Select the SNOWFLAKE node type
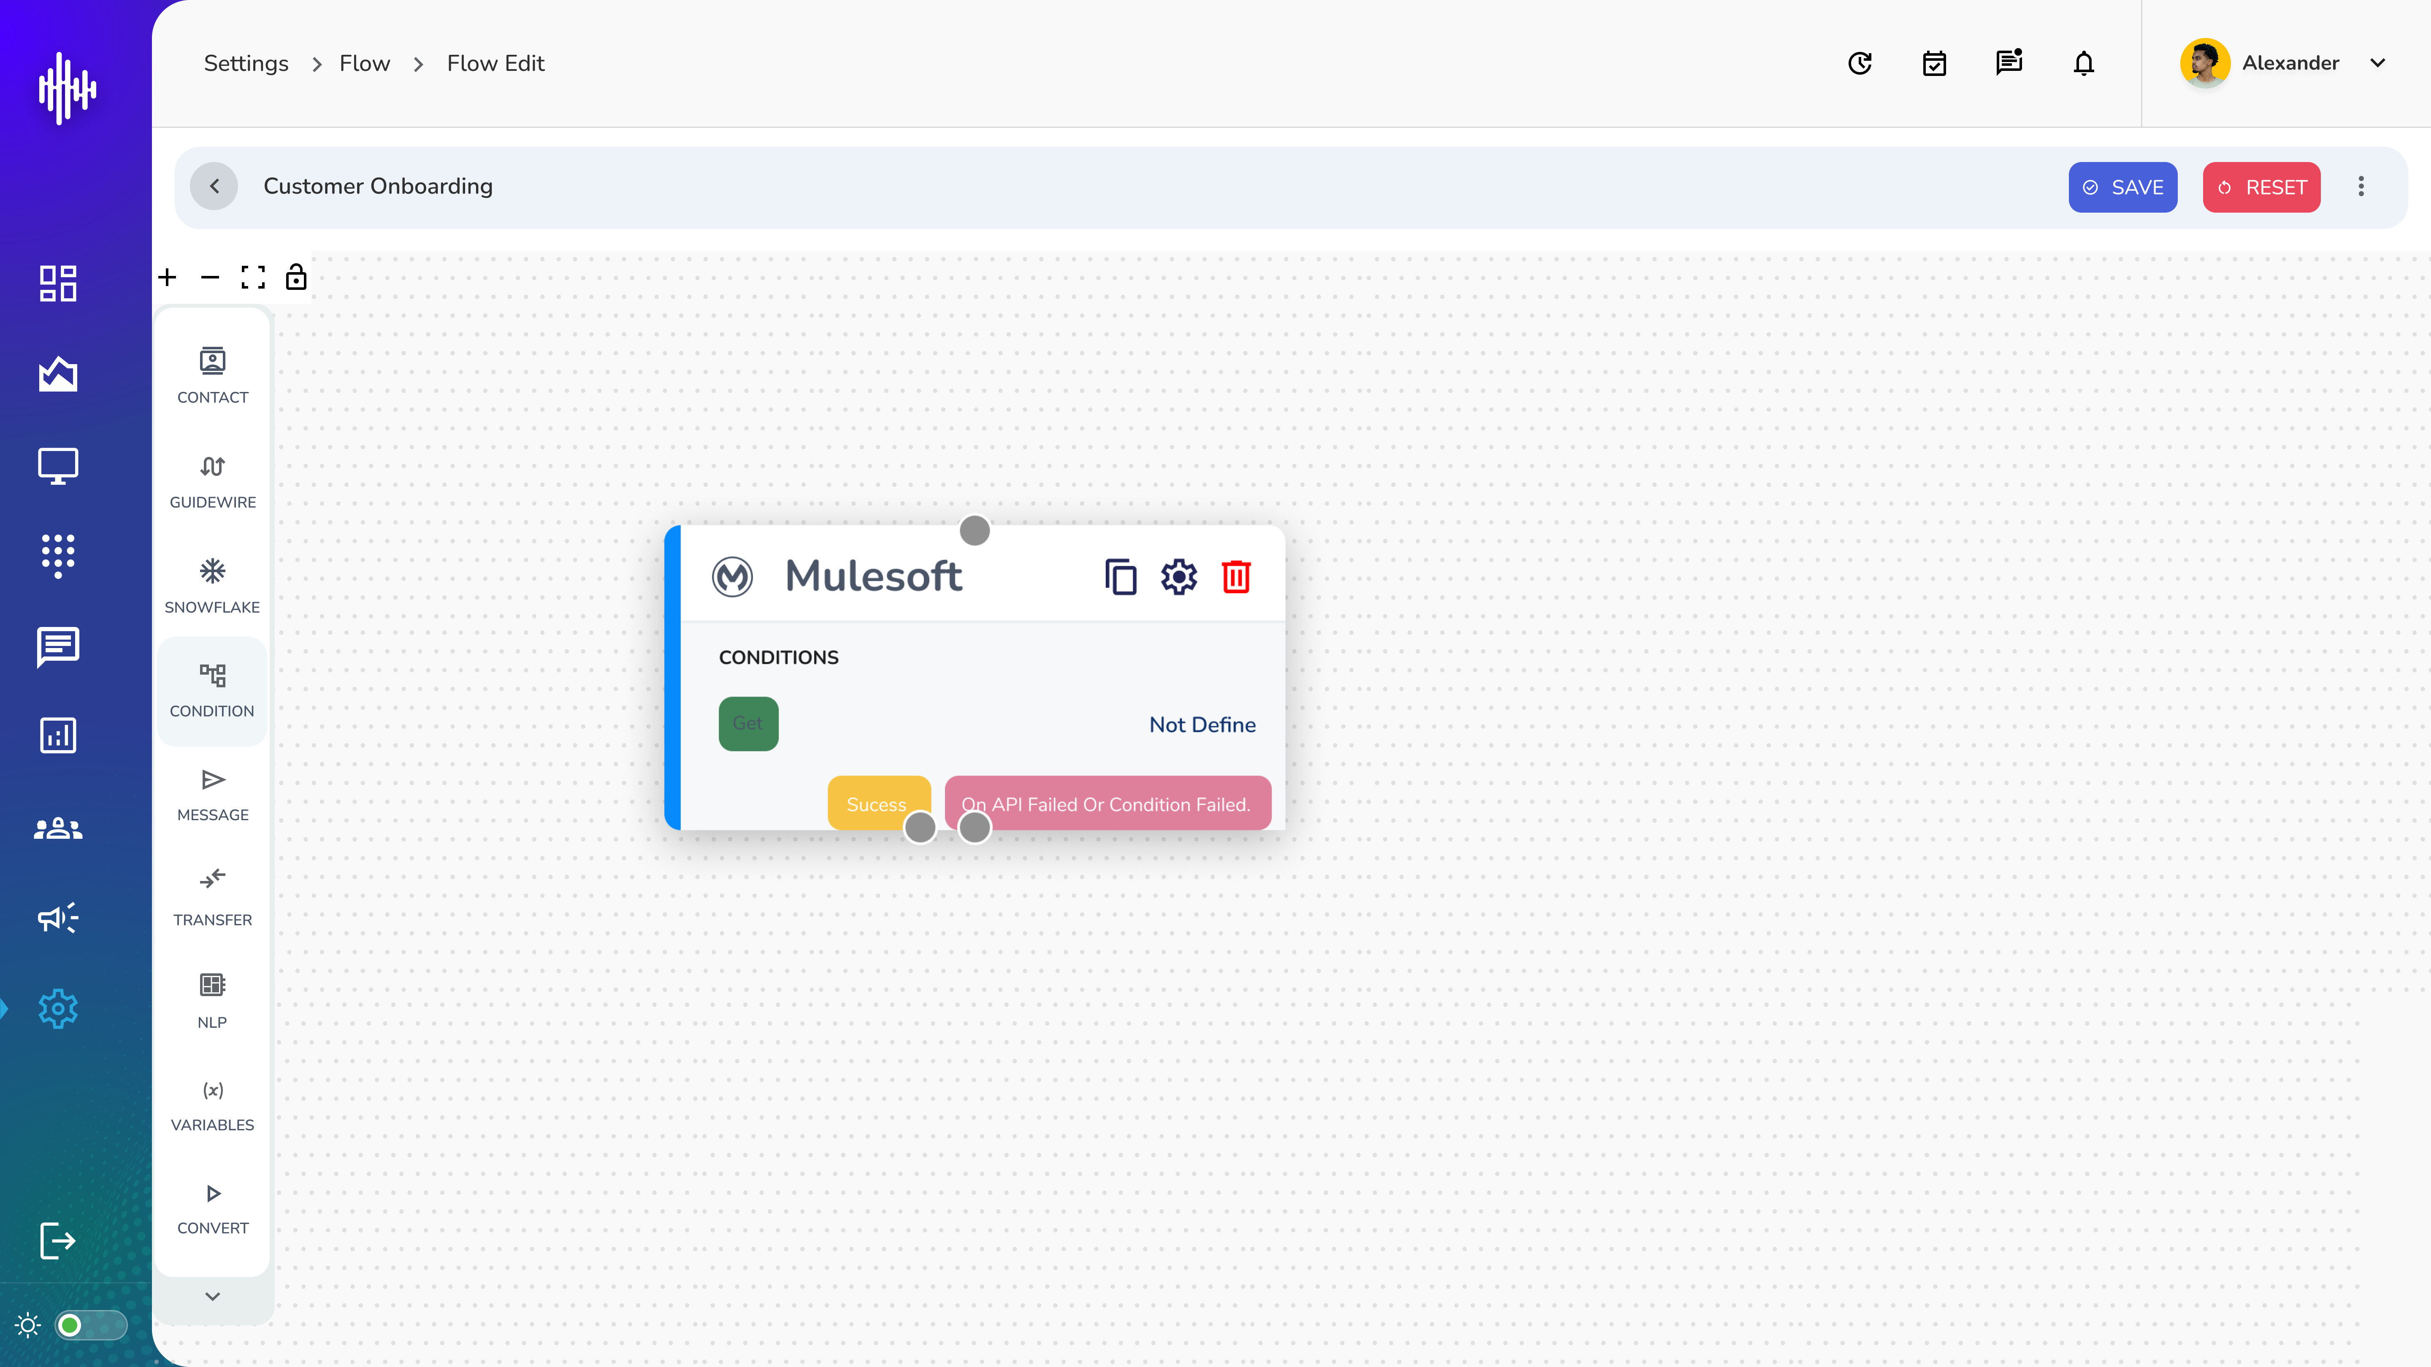 coord(212,586)
